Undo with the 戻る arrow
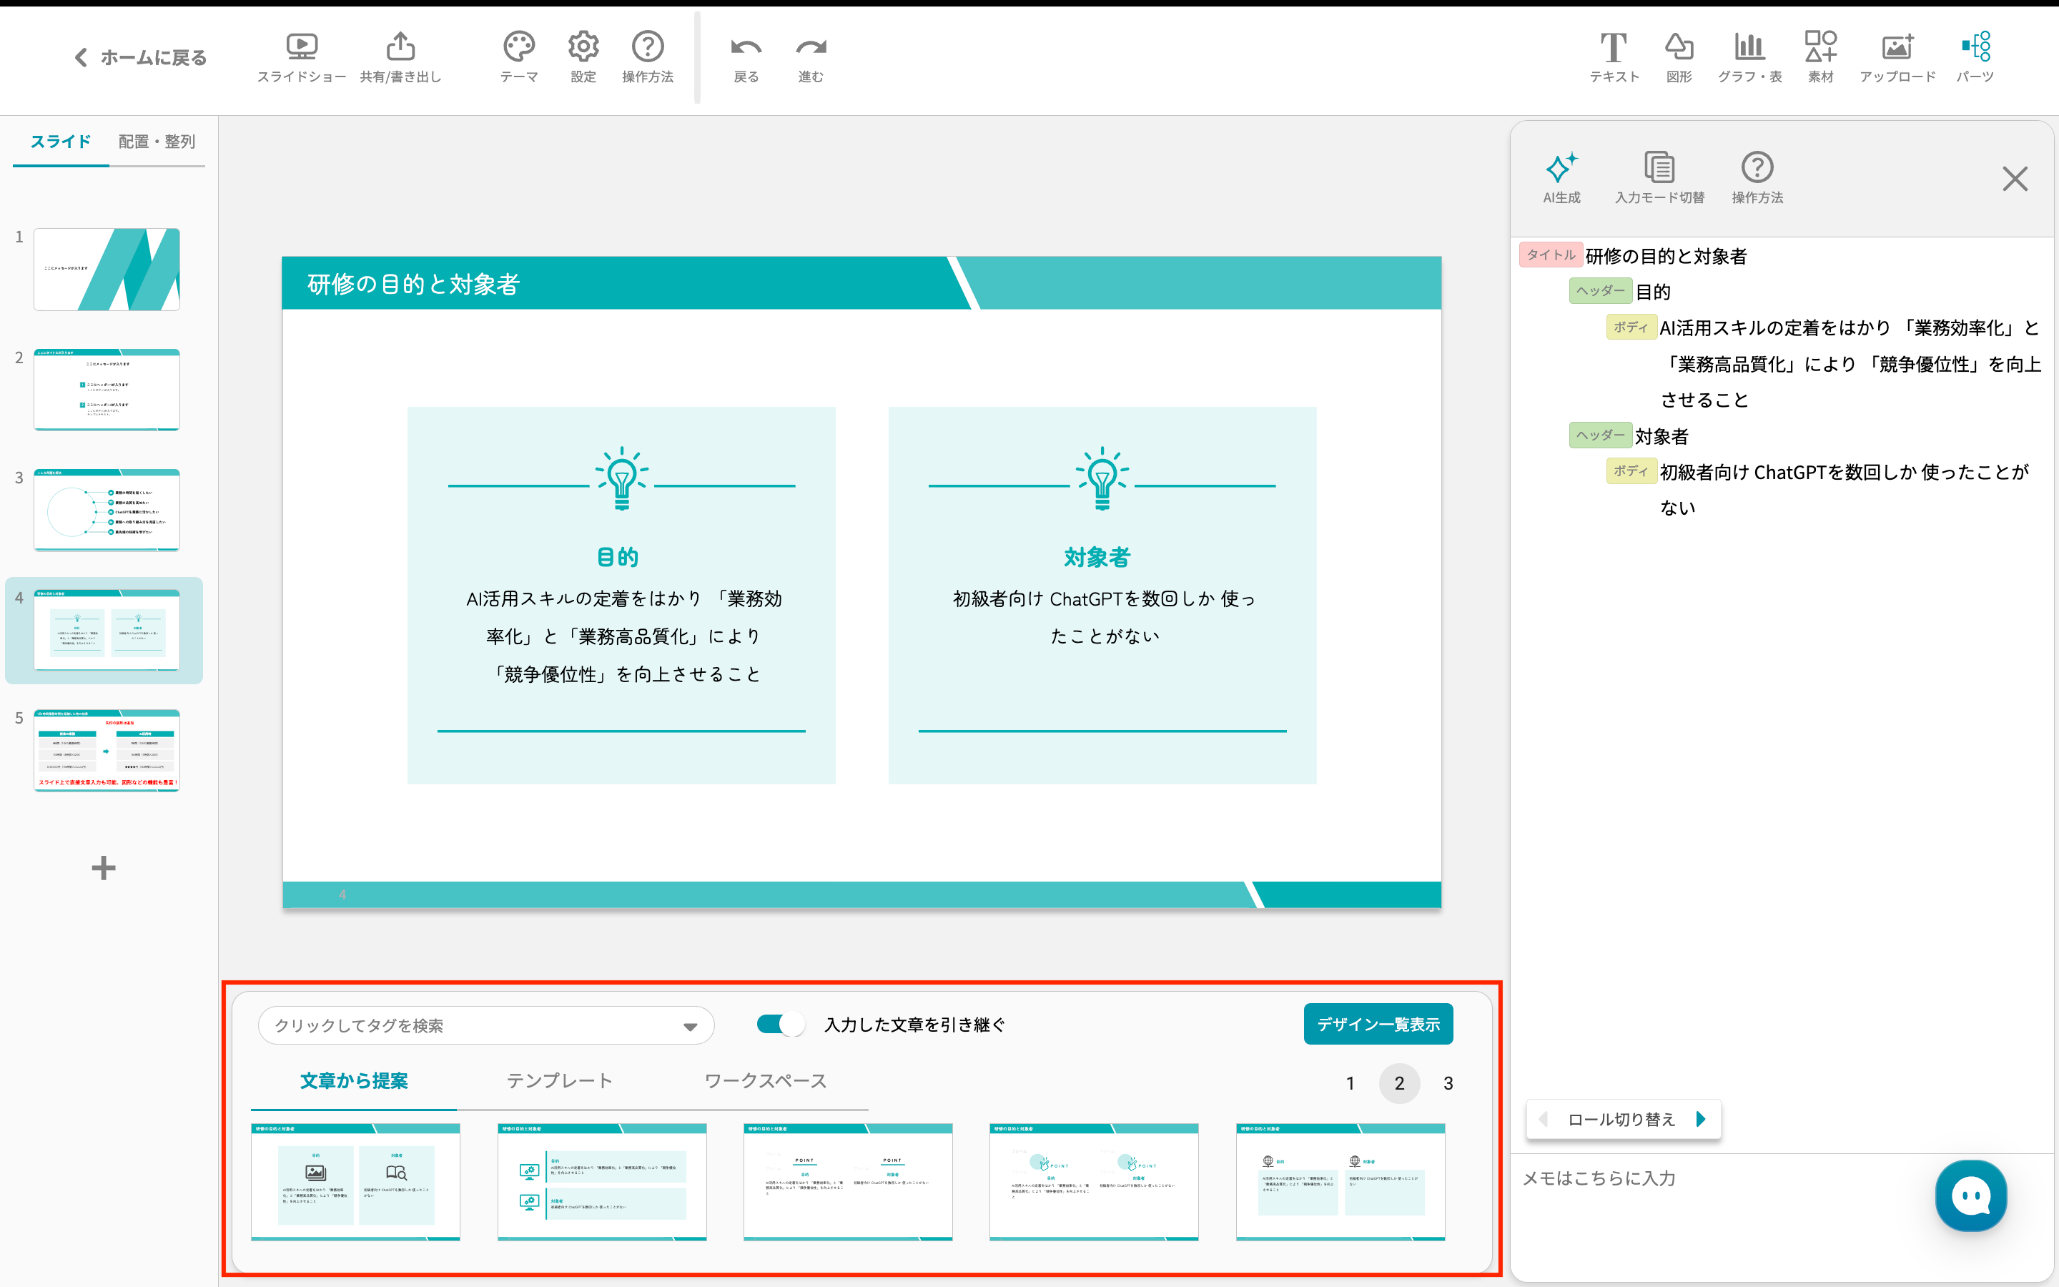This screenshot has height=1287, width=2059. [x=746, y=48]
